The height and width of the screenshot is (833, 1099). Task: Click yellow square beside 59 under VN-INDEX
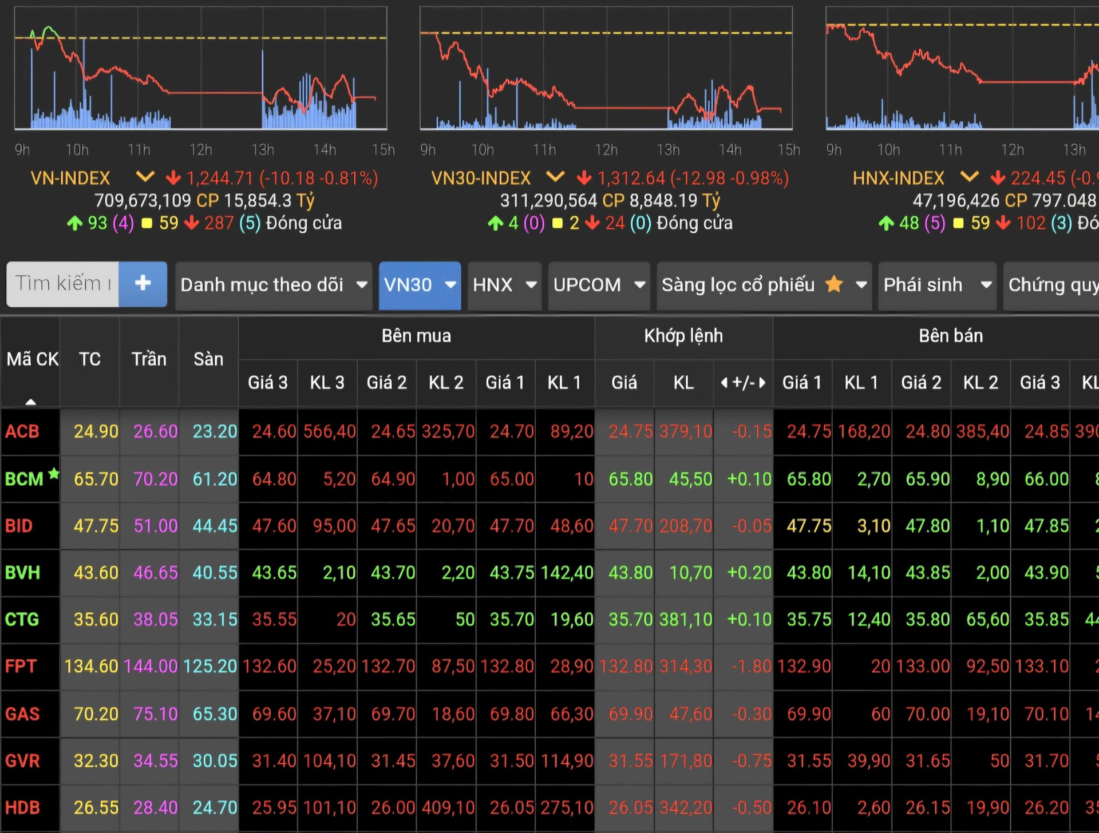coord(147,223)
